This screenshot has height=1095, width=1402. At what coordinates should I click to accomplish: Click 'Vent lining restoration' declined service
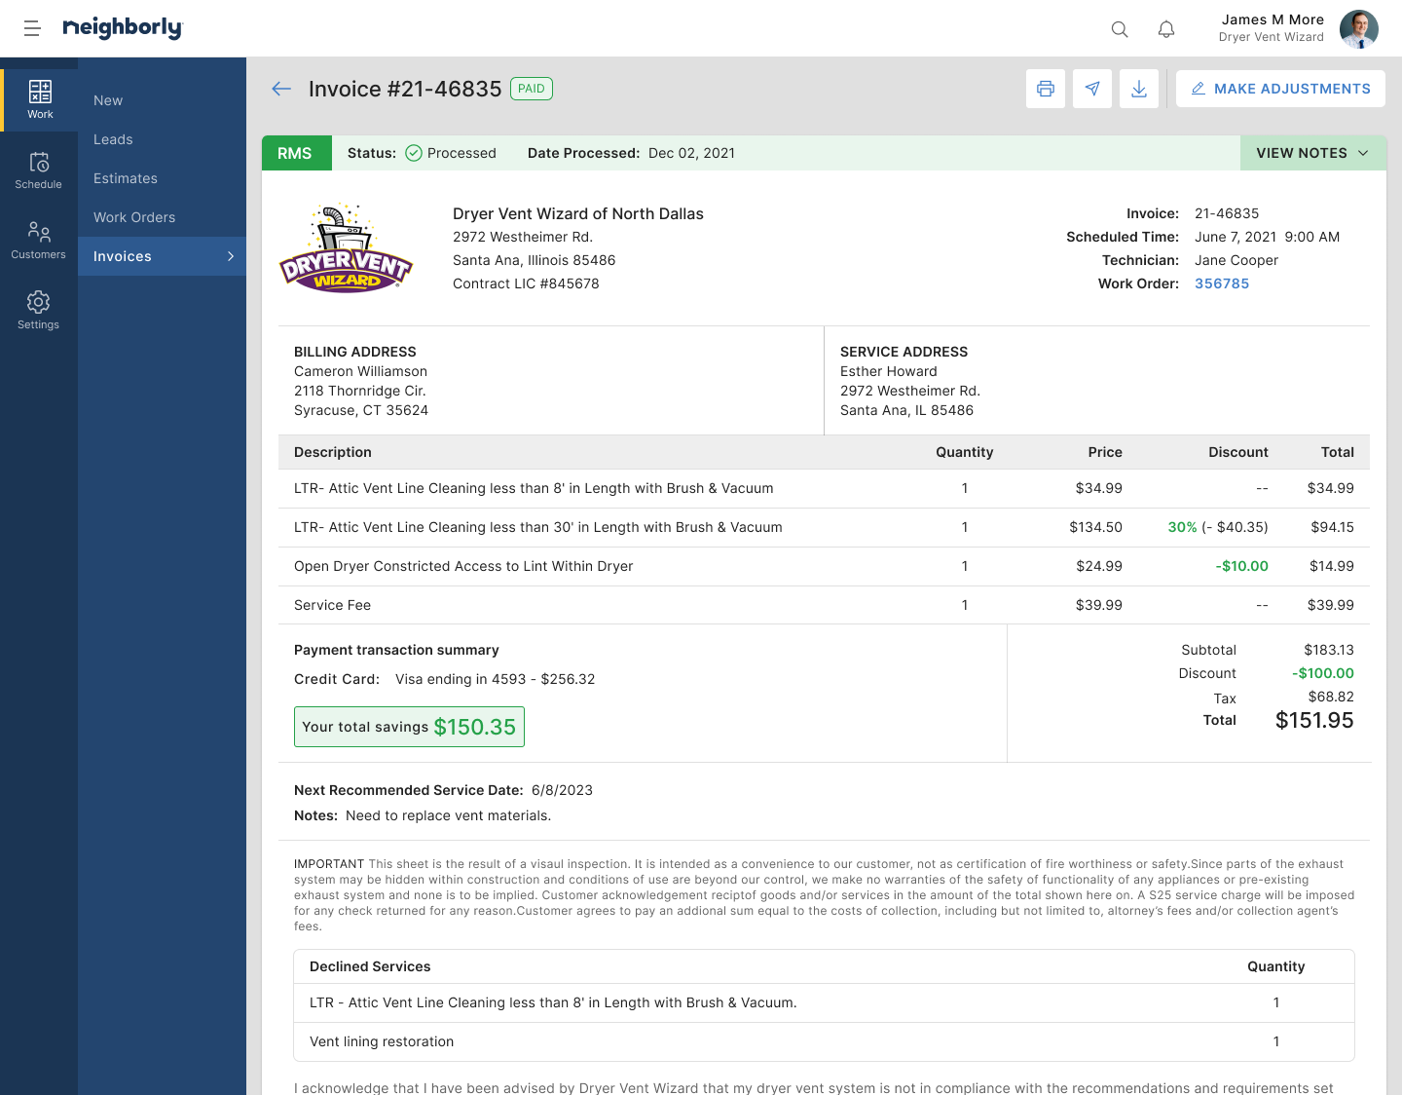(382, 1041)
